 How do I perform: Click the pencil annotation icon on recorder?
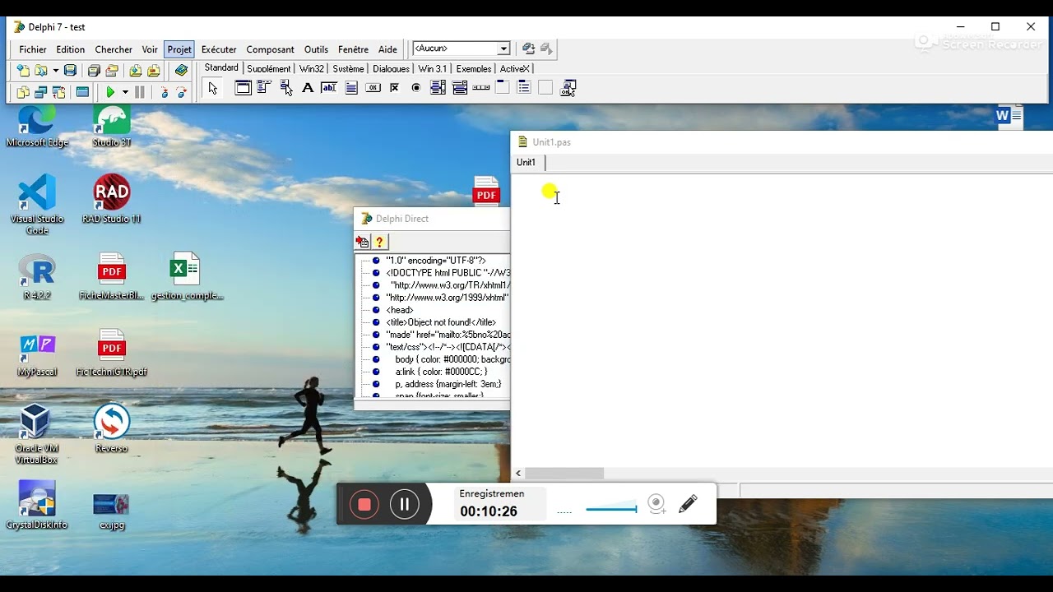[689, 503]
